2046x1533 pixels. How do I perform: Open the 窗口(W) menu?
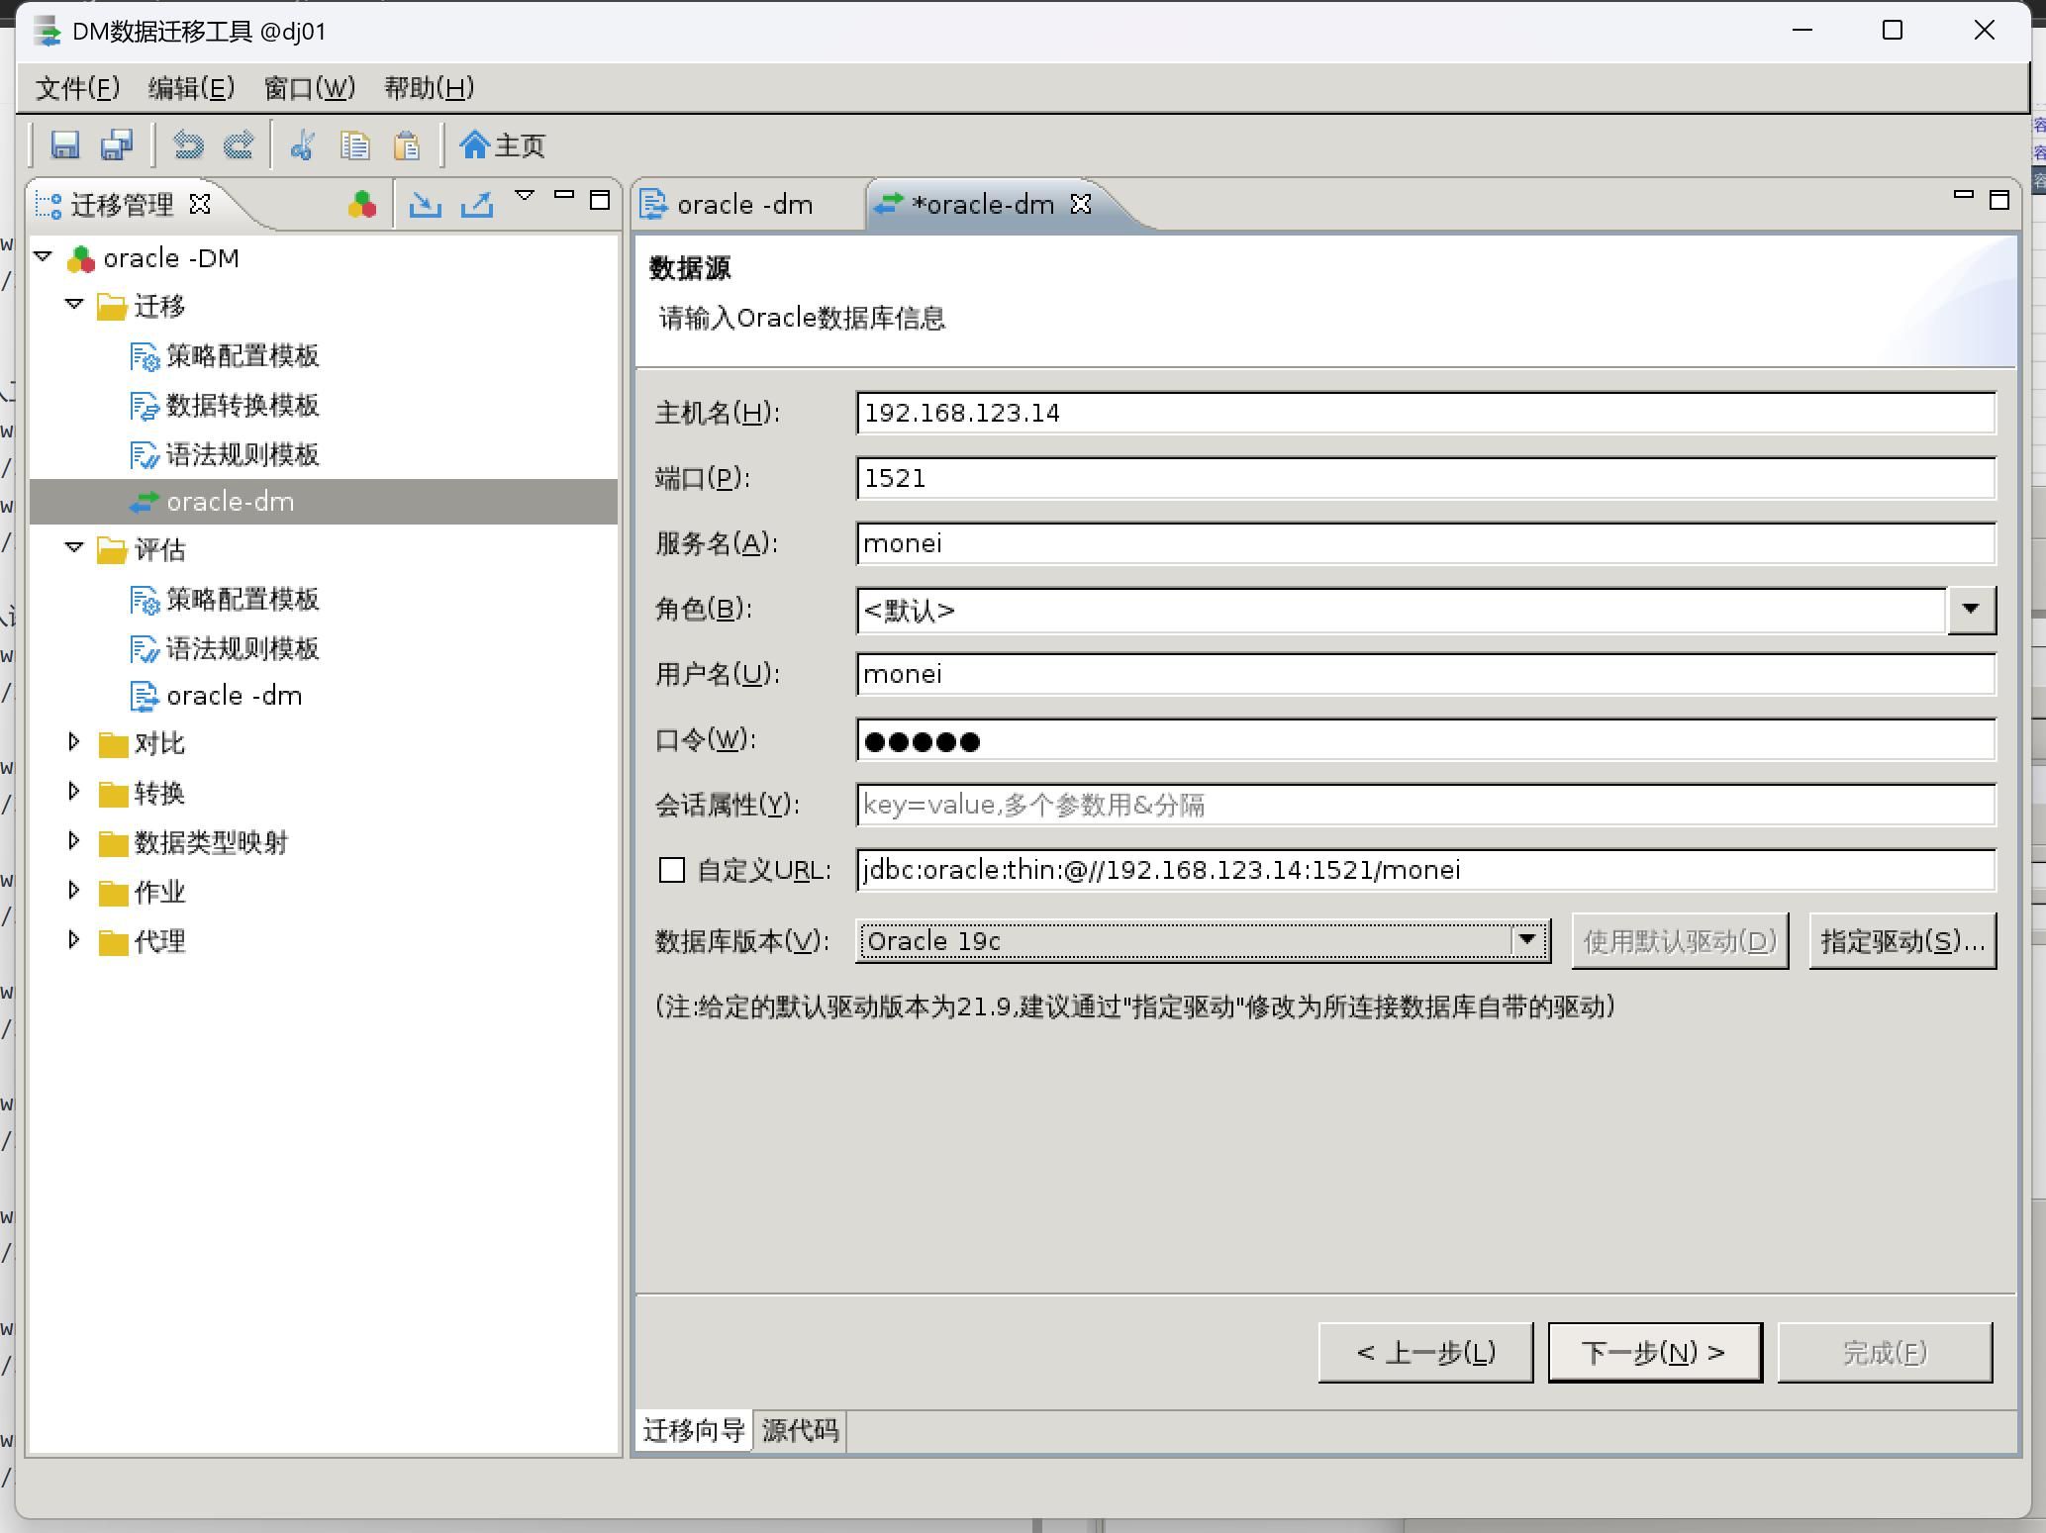(309, 88)
